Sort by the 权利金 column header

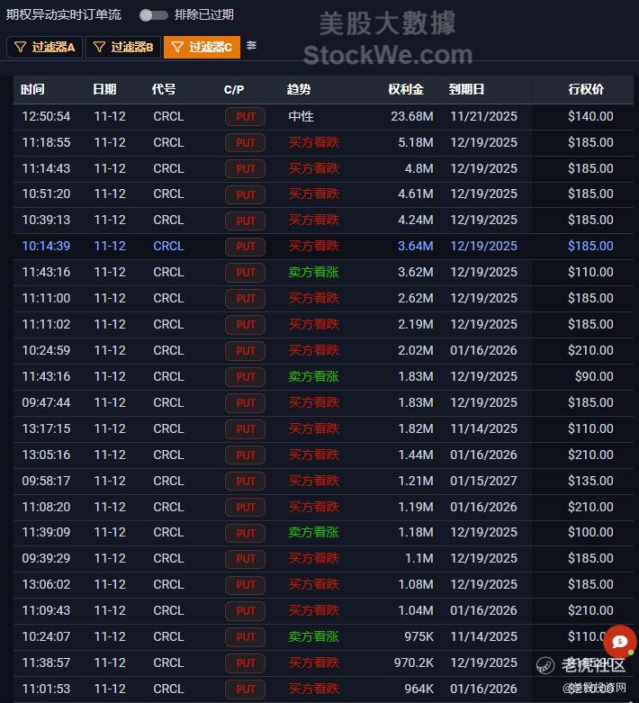(x=406, y=89)
